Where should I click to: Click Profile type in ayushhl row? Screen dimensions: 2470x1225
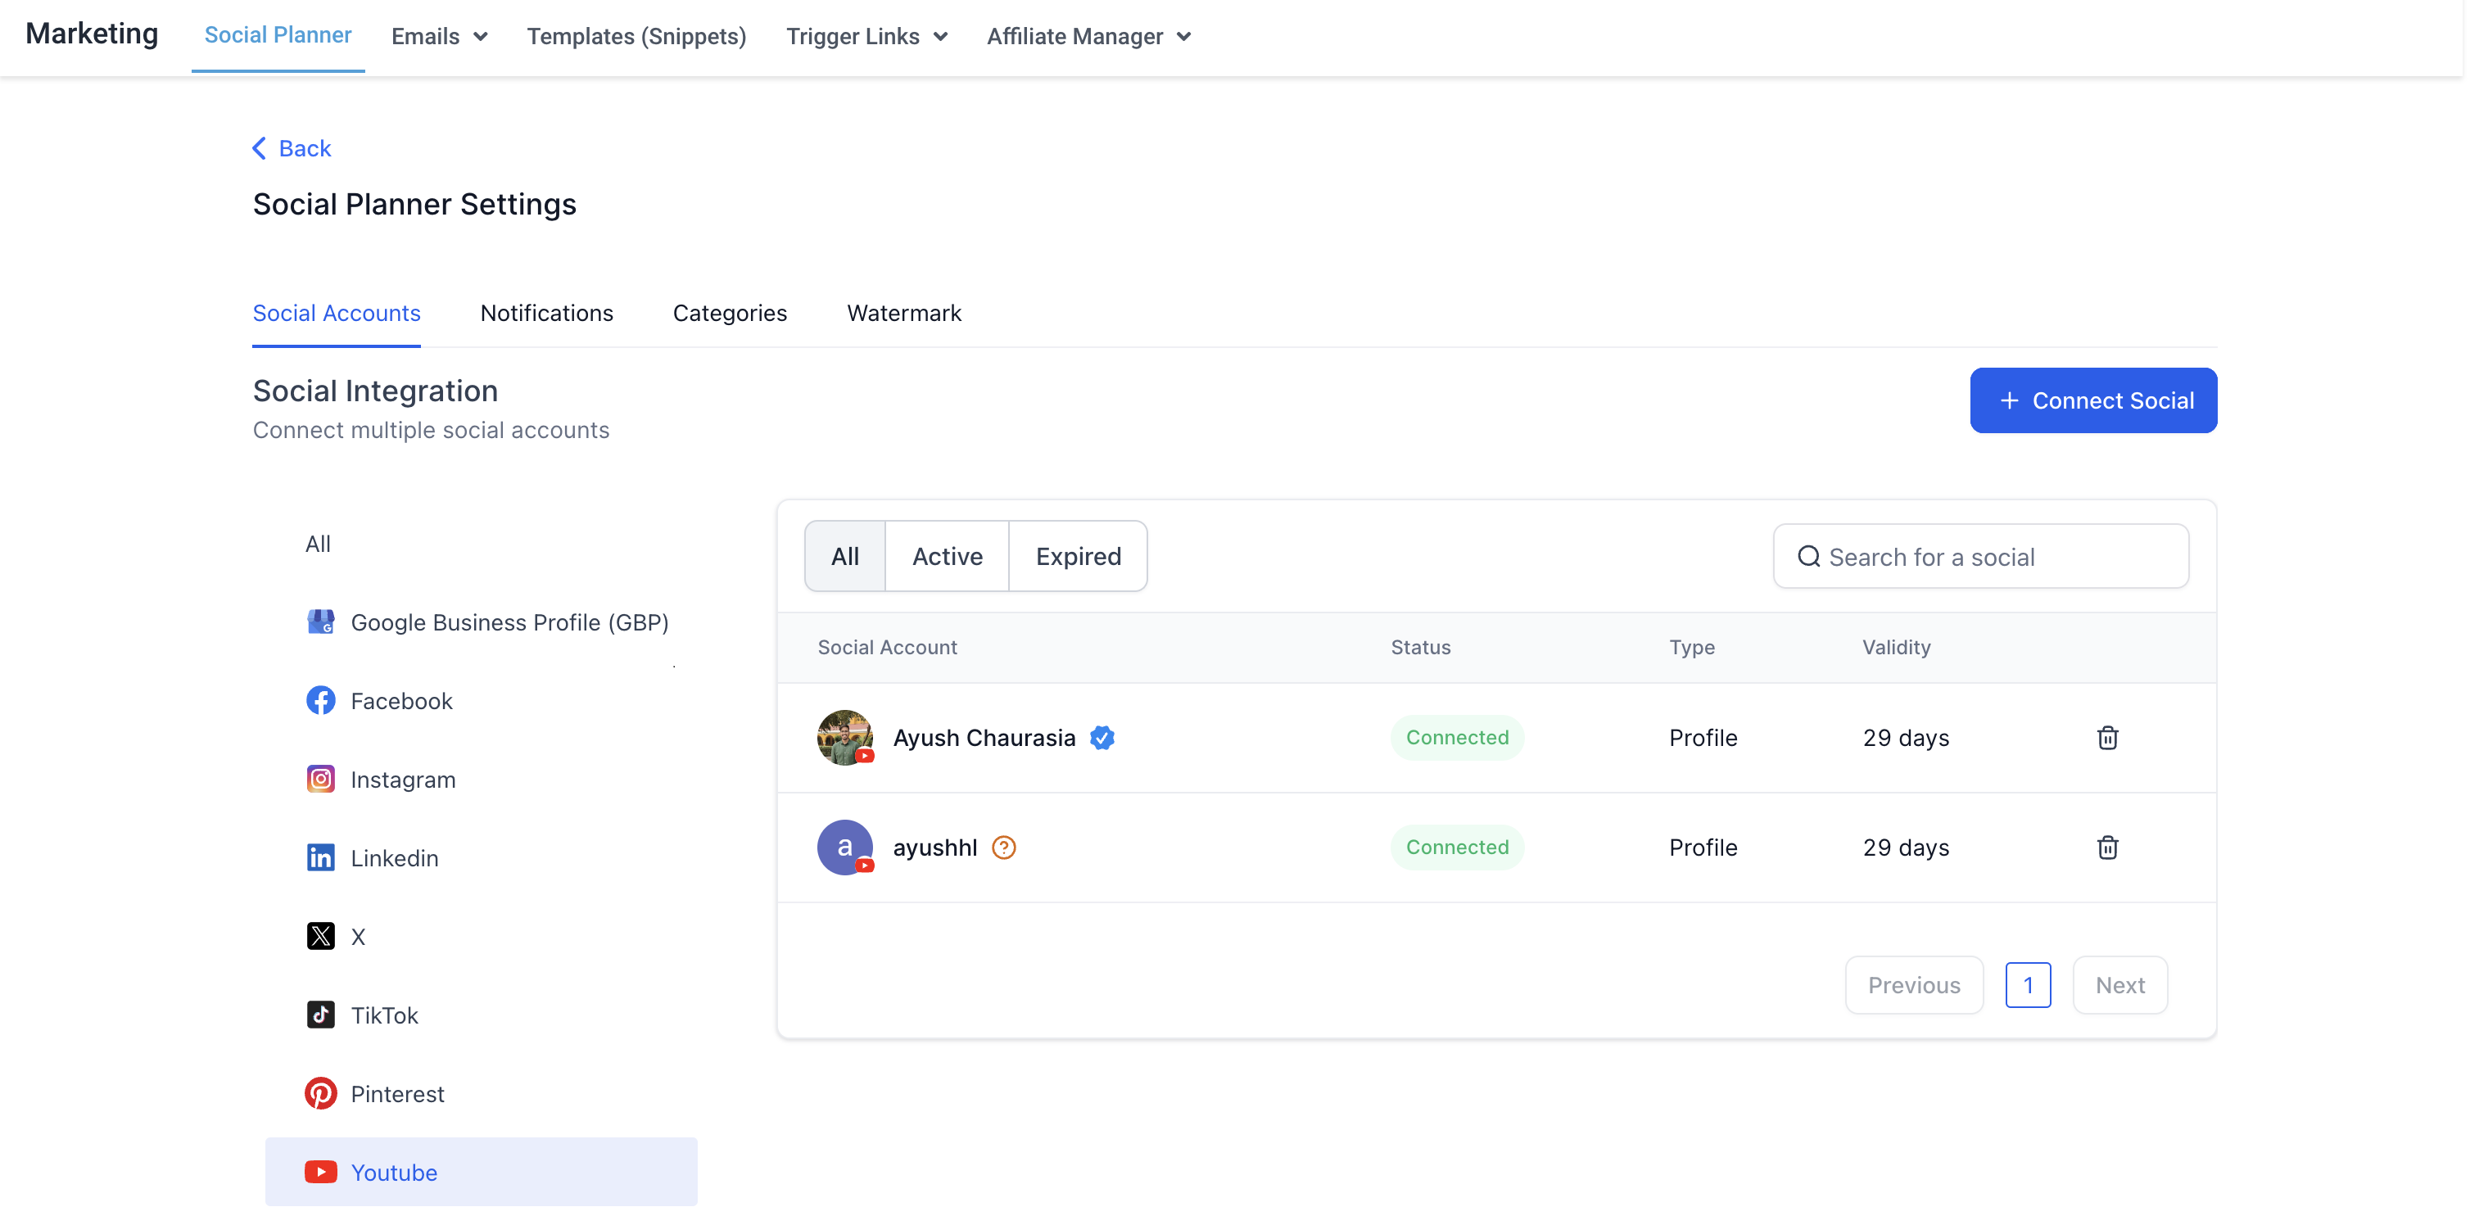point(1703,848)
